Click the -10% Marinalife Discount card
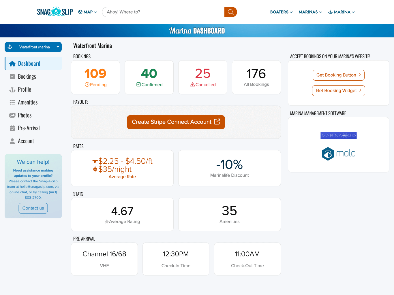This screenshot has height=295, width=394. coord(230,168)
